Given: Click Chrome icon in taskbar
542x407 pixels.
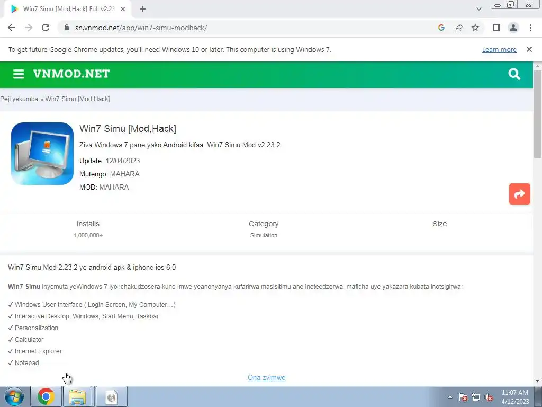Looking at the screenshot, I should (x=46, y=396).
